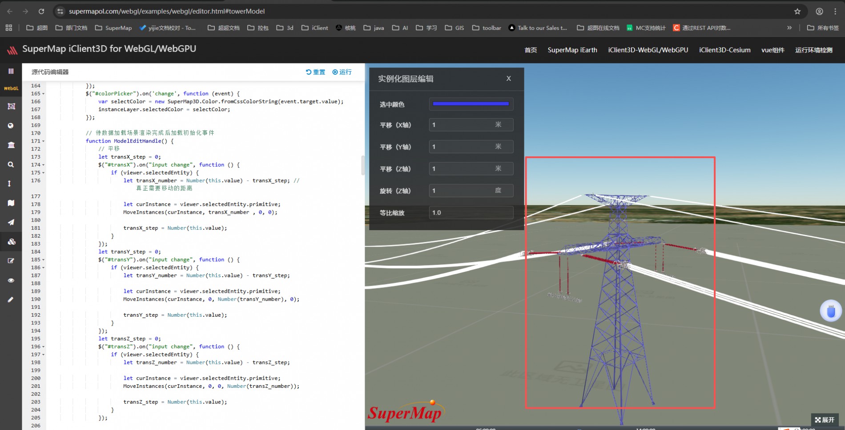The height and width of the screenshot is (430, 845).
Task: Click the eye icon in left sidebar
Action: coord(11,280)
